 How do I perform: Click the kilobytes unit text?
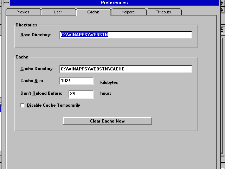pos(109,82)
